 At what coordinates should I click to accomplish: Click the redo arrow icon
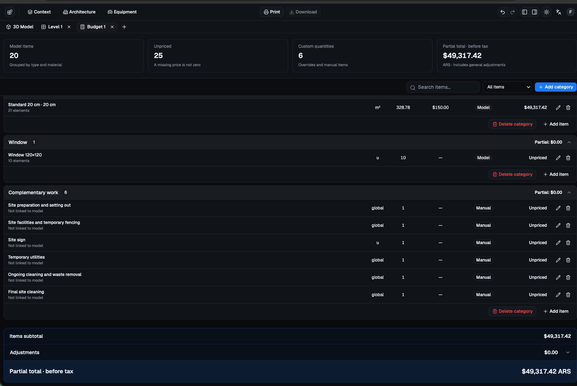(x=513, y=12)
